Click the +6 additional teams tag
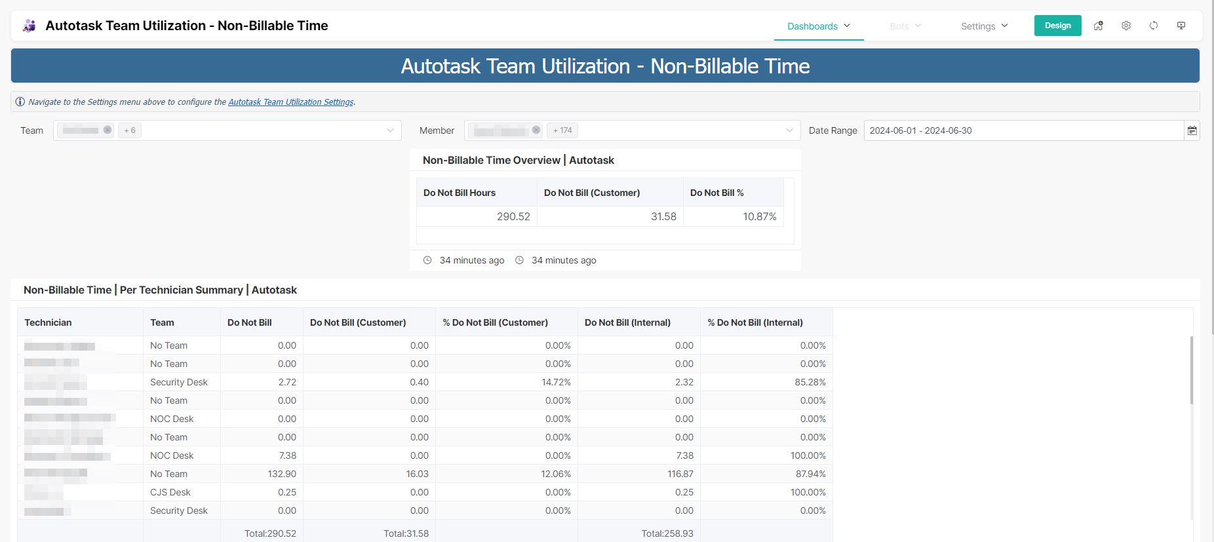Image resolution: width=1214 pixels, height=542 pixels. pyautogui.click(x=130, y=130)
